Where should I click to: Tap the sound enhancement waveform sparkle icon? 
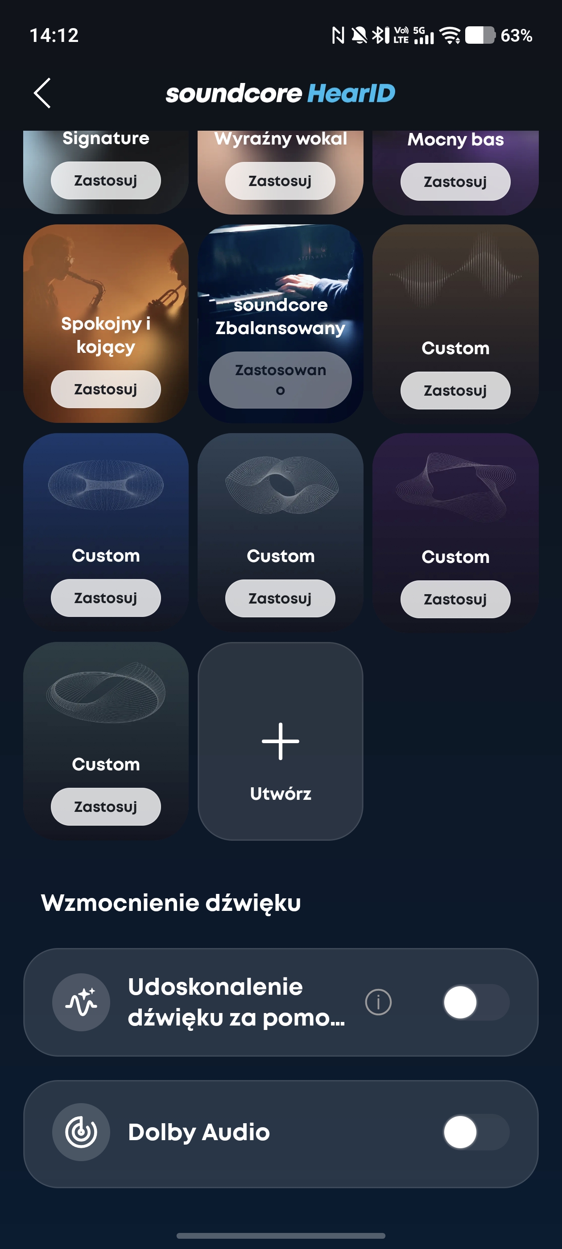click(81, 1002)
